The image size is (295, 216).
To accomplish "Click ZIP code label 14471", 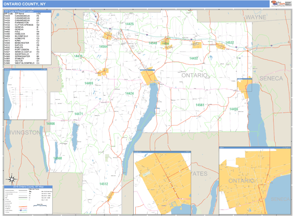I will coord(78,114).
